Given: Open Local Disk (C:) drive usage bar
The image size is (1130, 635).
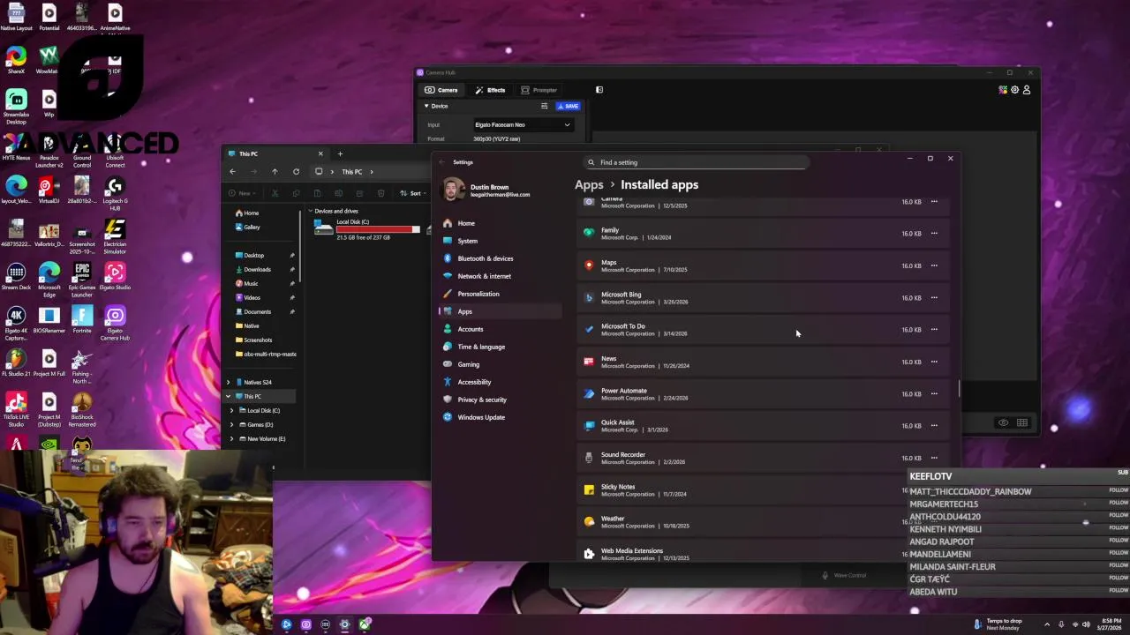Looking at the screenshot, I should [x=378, y=229].
